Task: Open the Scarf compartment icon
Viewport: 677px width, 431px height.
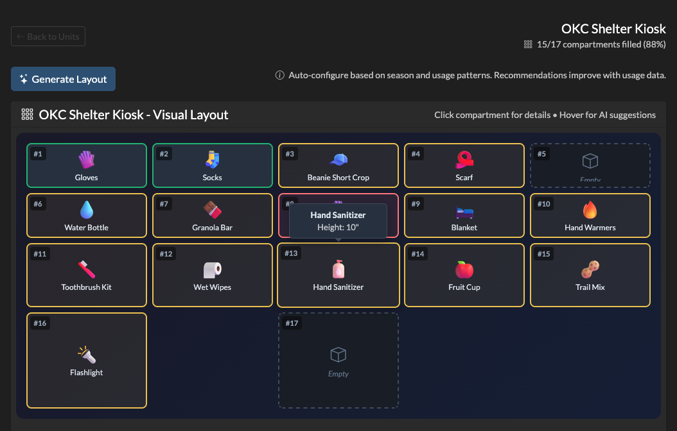Action: point(464,160)
